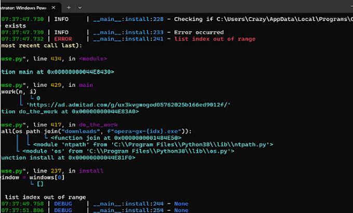
Task: Click line number 434 in traceback
Action: [x=56, y=59]
